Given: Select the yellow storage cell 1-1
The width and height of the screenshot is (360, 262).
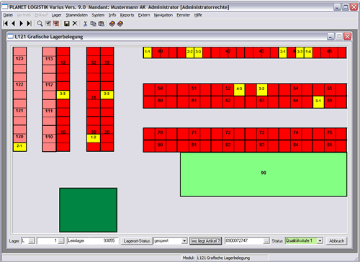Looking at the screenshot, I should 148,53.
